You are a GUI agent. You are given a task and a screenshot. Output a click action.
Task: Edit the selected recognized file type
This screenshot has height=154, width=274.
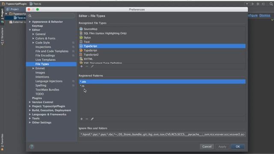click(x=92, y=66)
